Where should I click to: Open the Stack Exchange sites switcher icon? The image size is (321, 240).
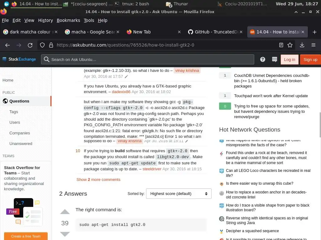(275, 59)
